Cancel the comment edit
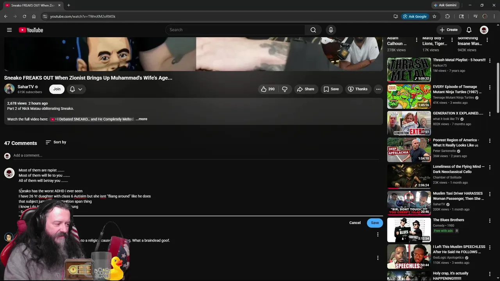This screenshot has width=500, height=281. (x=355, y=223)
